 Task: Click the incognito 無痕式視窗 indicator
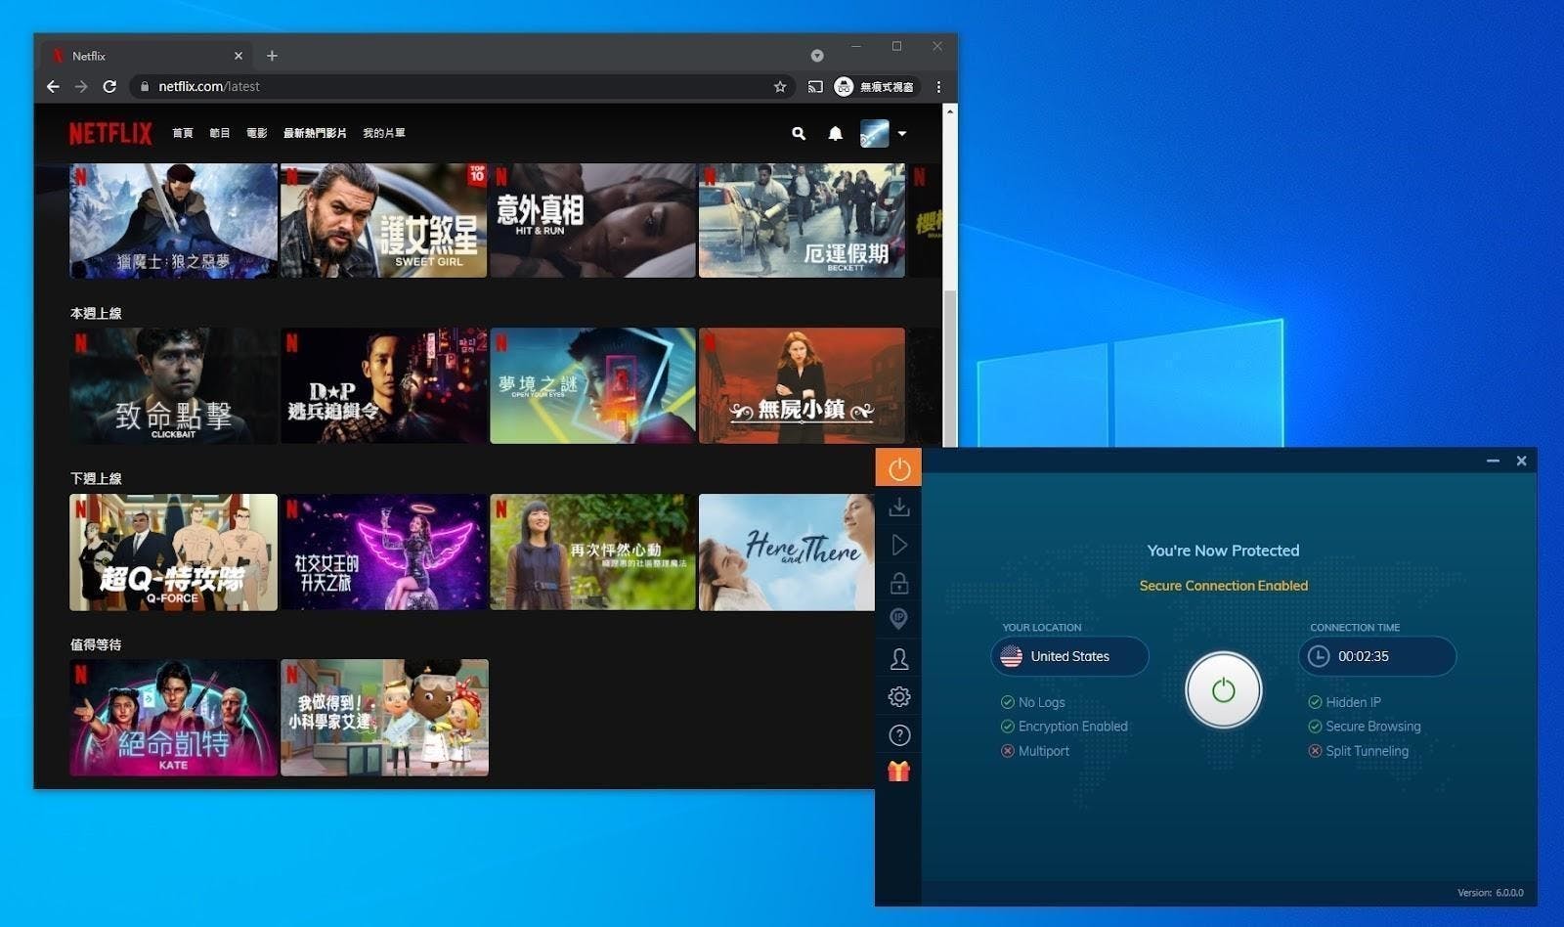pyautogui.click(x=875, y=86)
